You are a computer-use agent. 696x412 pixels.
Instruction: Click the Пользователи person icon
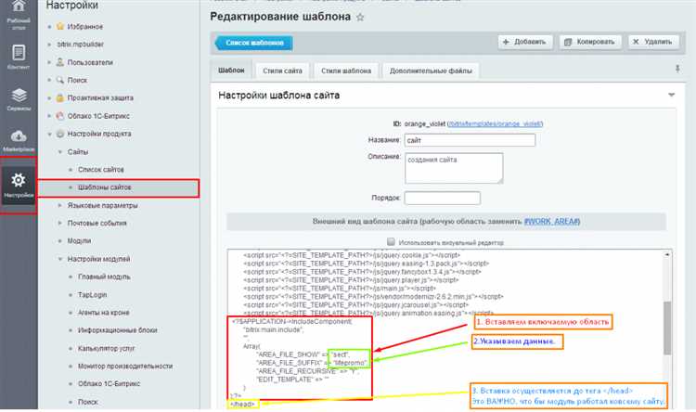click(60, 62)
